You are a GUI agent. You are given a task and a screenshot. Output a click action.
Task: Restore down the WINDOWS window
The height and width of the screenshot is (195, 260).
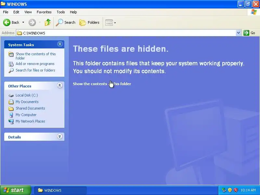pyautogui.click(x=248, y=4)
